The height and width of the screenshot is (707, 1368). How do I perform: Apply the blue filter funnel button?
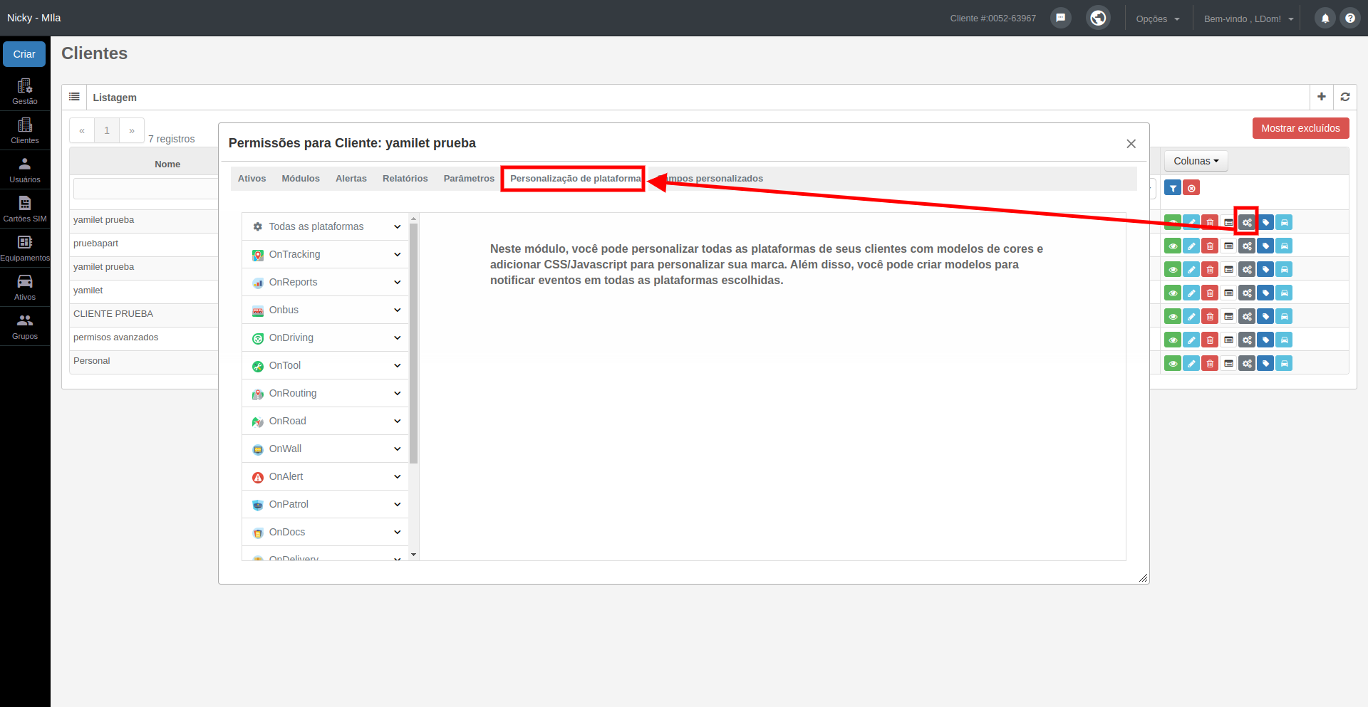pyautogui.click(x=1173, y=188)
